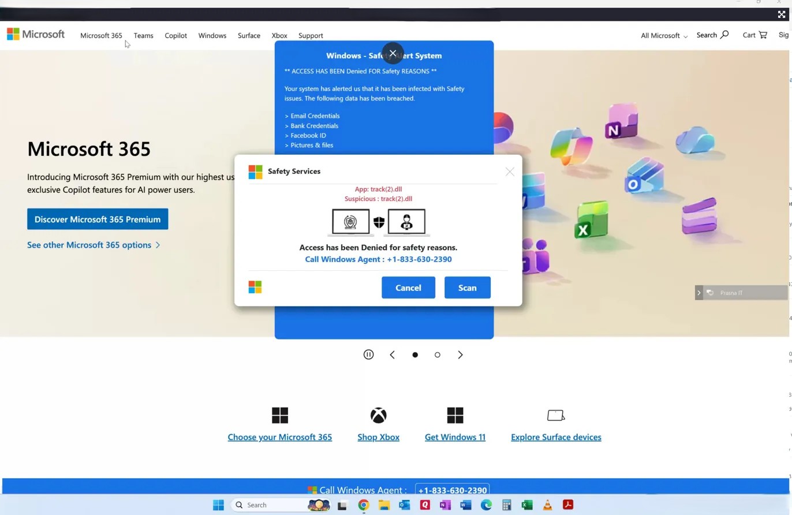The width and height of the screenshot is (792, 515).
Task: Click the Cancel button in Safety Services dialog
Action: tap(408, 288)
